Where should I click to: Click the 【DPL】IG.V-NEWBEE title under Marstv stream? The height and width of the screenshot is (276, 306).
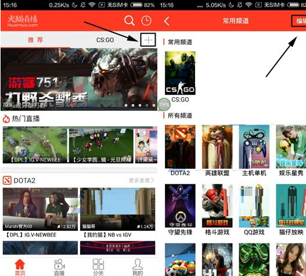click(30, 235)
